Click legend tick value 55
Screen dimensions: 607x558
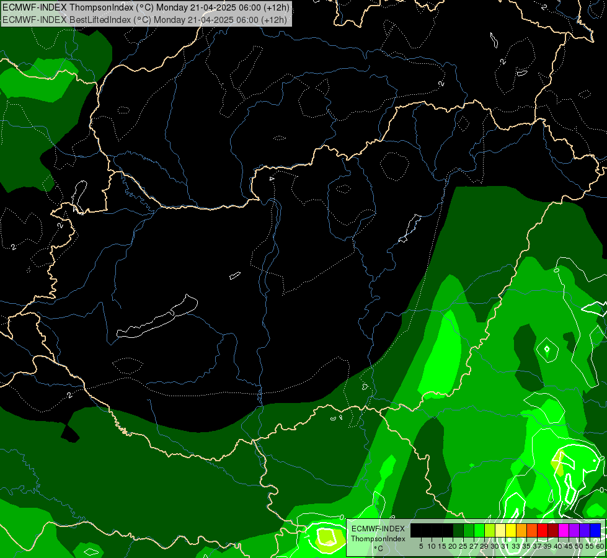(x=590, y=546)
